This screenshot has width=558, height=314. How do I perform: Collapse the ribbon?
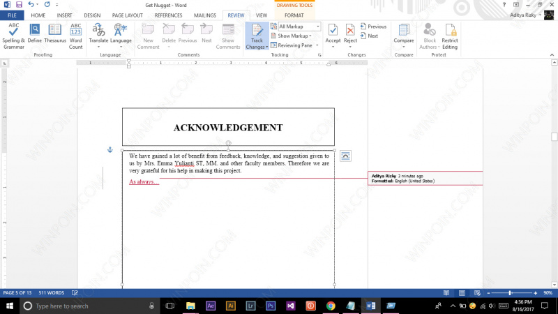pyautogui.click(x=552, y=55)
